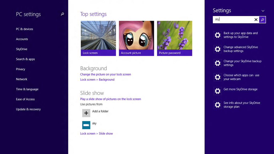
Task: Click gear icon for Change your SkyDrive backup
Action: 217,63
